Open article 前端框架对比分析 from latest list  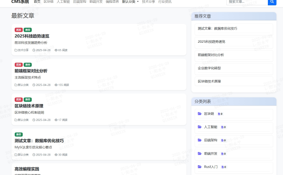(31, 71)
